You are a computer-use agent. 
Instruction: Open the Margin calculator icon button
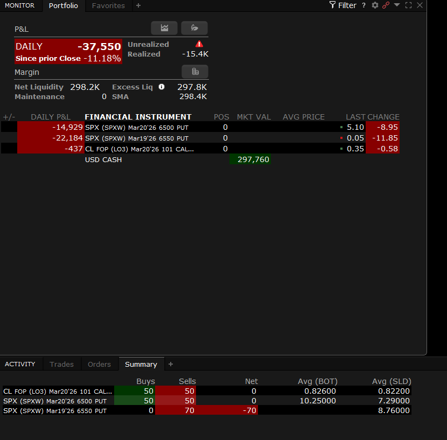(x=195, y=72)
